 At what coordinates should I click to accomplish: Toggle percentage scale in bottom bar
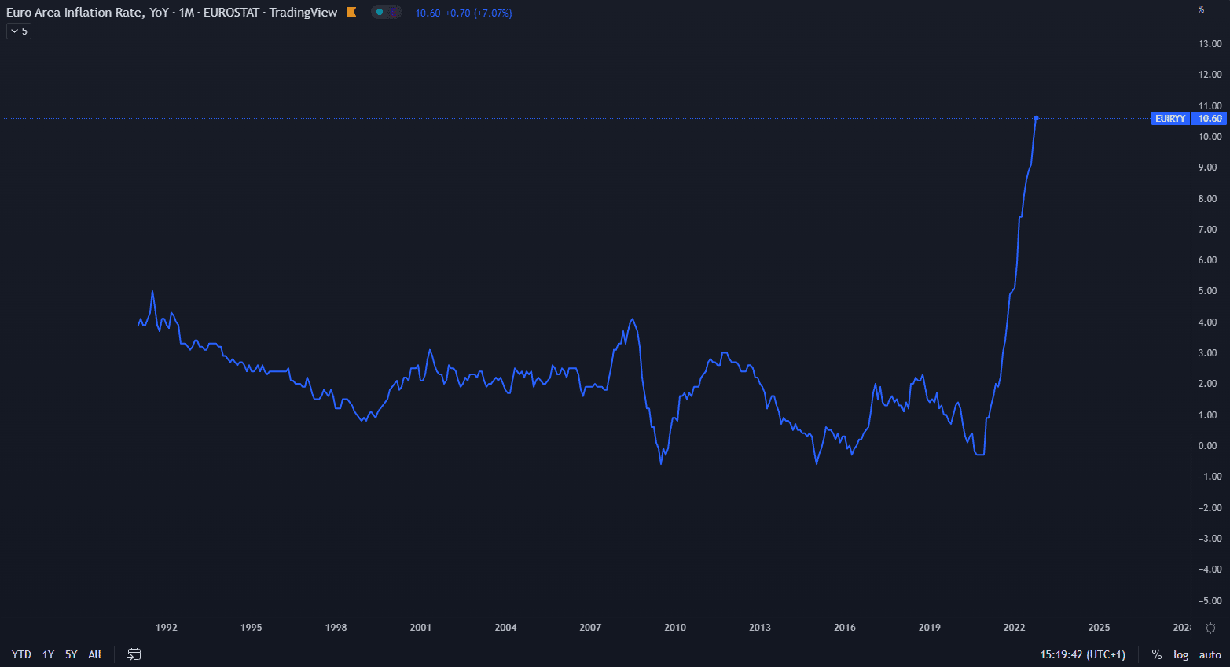[x=1156, y=654]
